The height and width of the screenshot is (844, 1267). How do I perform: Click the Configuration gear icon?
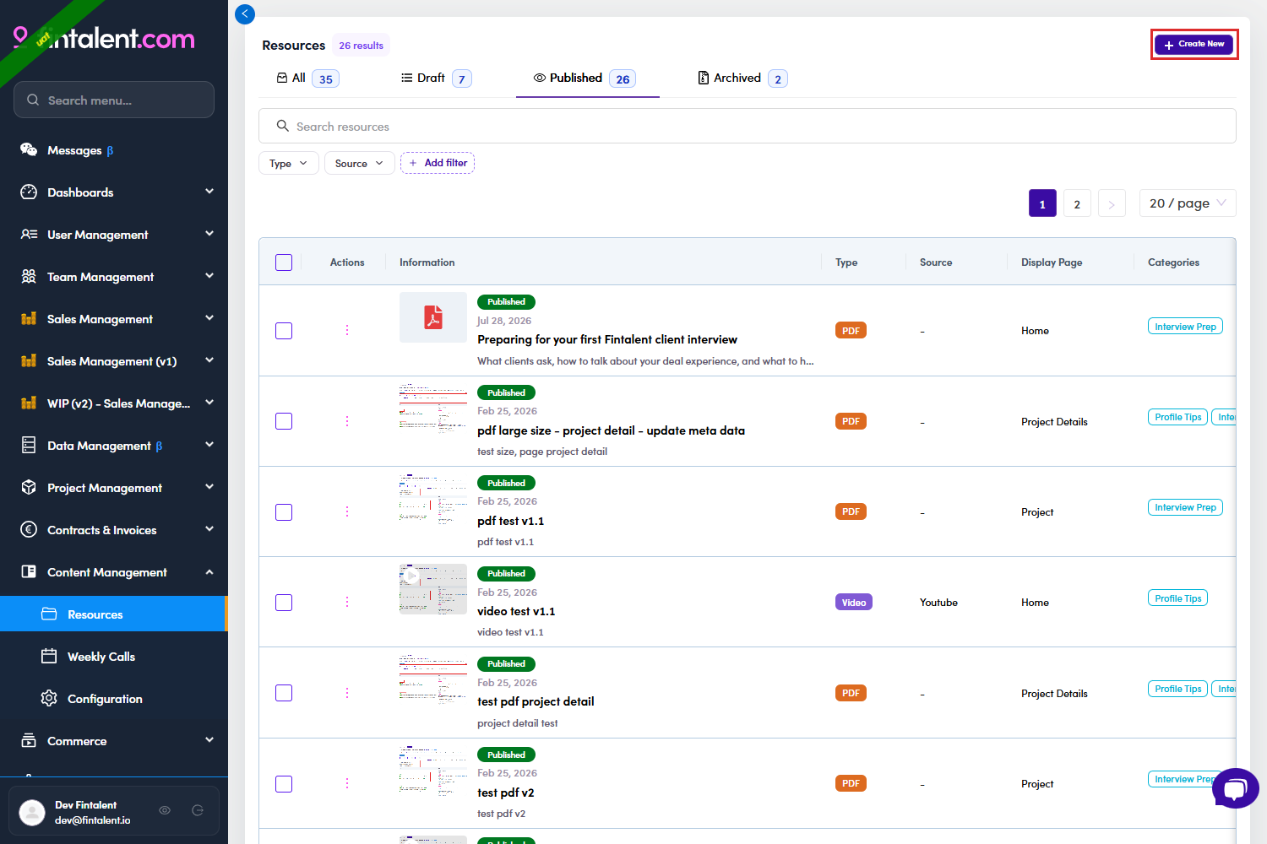tap(49, 698)
